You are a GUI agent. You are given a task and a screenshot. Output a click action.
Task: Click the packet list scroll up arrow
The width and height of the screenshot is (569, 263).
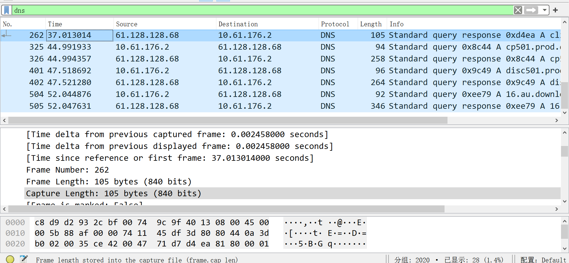point(565,22)
